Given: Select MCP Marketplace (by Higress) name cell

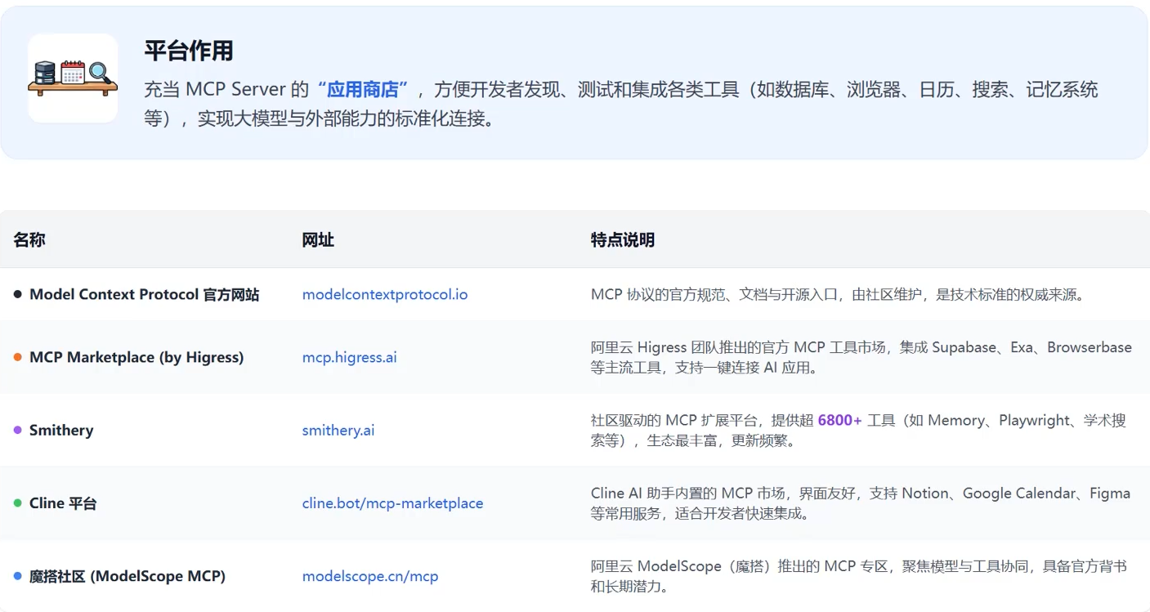Looking at the screenshot, I should pyautogui.click(x=136, y=357).
